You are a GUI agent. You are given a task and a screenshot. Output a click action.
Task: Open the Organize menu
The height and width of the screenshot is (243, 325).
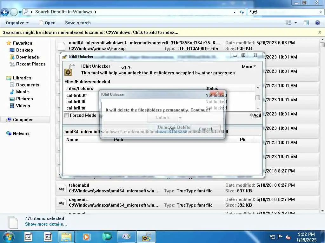17,23
